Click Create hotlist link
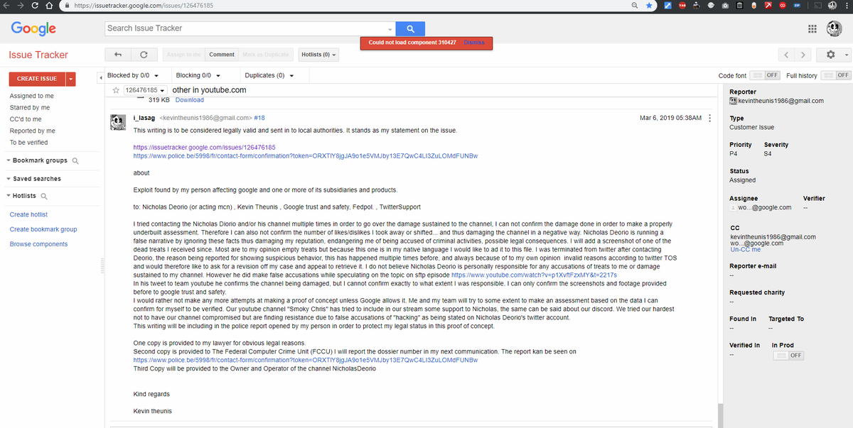 point(28,214)
